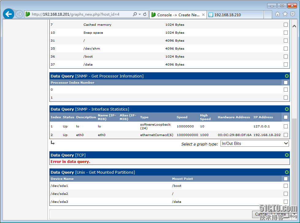Click the Device Name column header
Screen dimensions: 300x223
(x=62, y=179)
